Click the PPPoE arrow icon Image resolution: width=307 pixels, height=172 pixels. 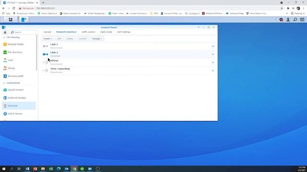pyautogui.click(x=46, y=63)
